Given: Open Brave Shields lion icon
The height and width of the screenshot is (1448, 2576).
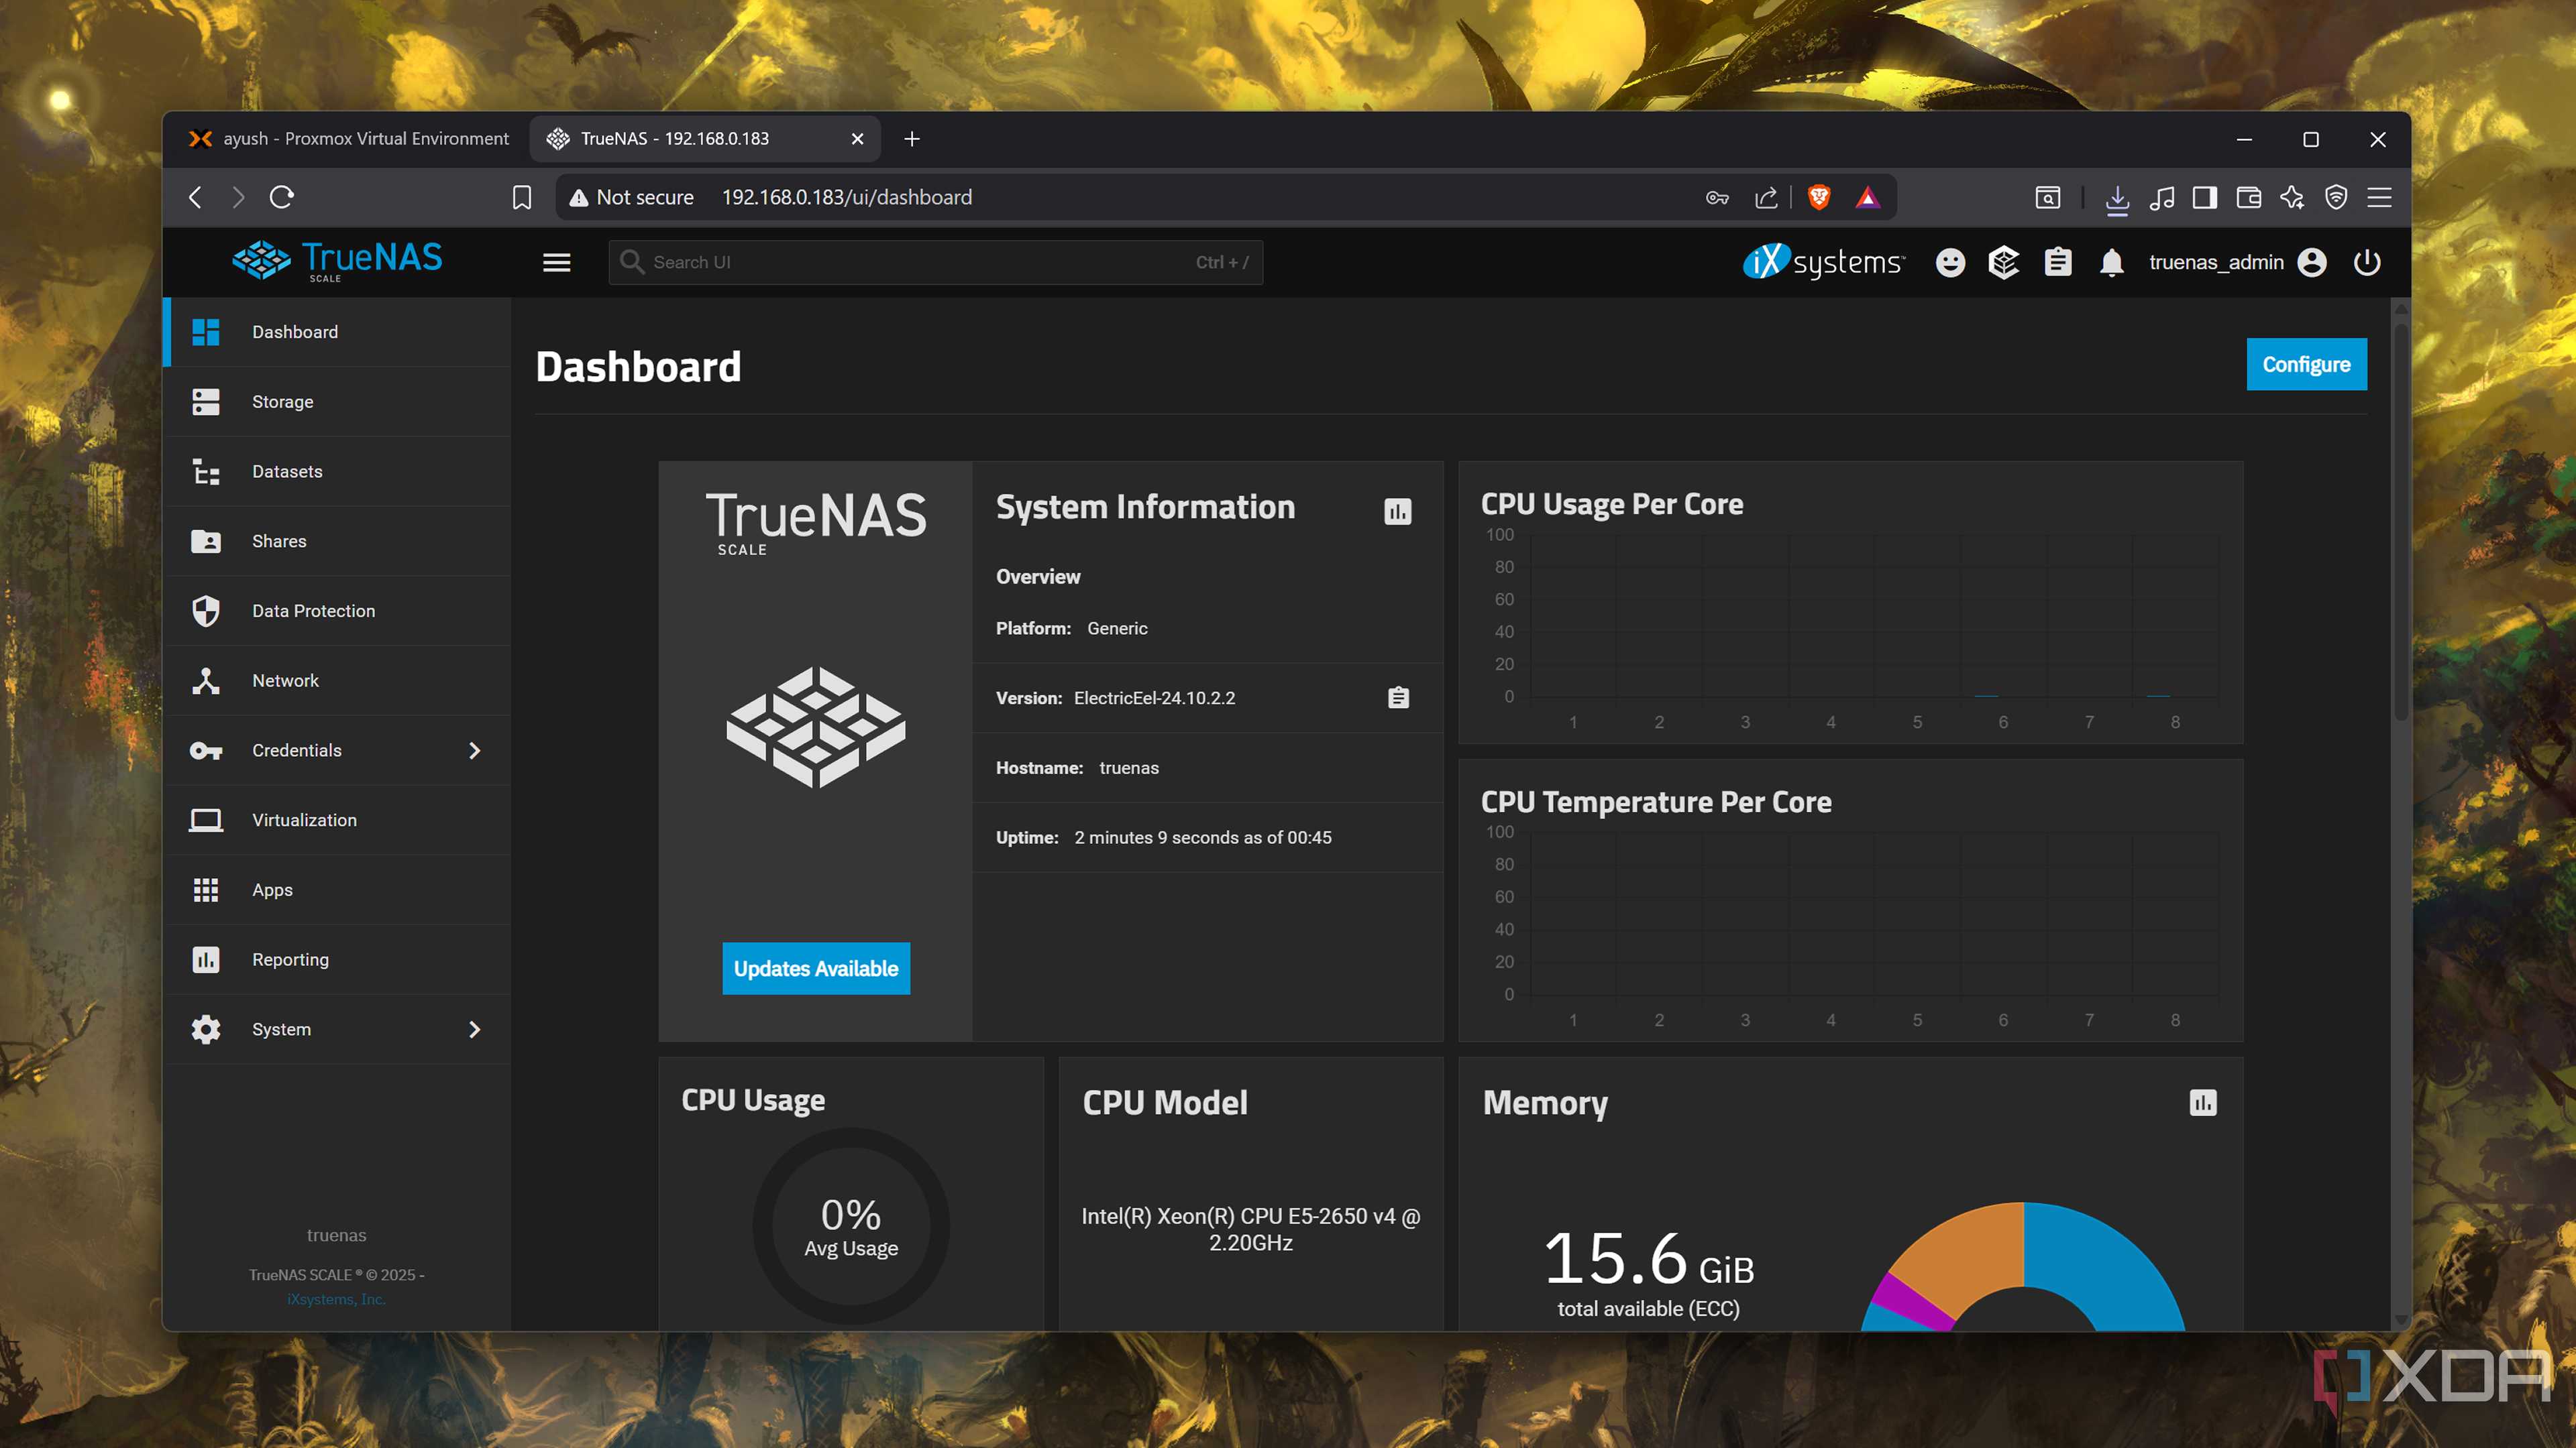Looking at the screenshot, I should click(1819, 197).
